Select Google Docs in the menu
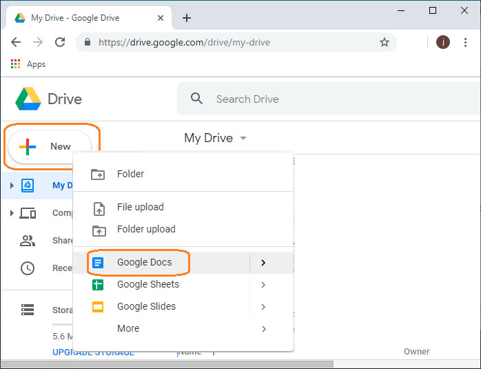This screenshot has height=369, width=481. [183, 263]
